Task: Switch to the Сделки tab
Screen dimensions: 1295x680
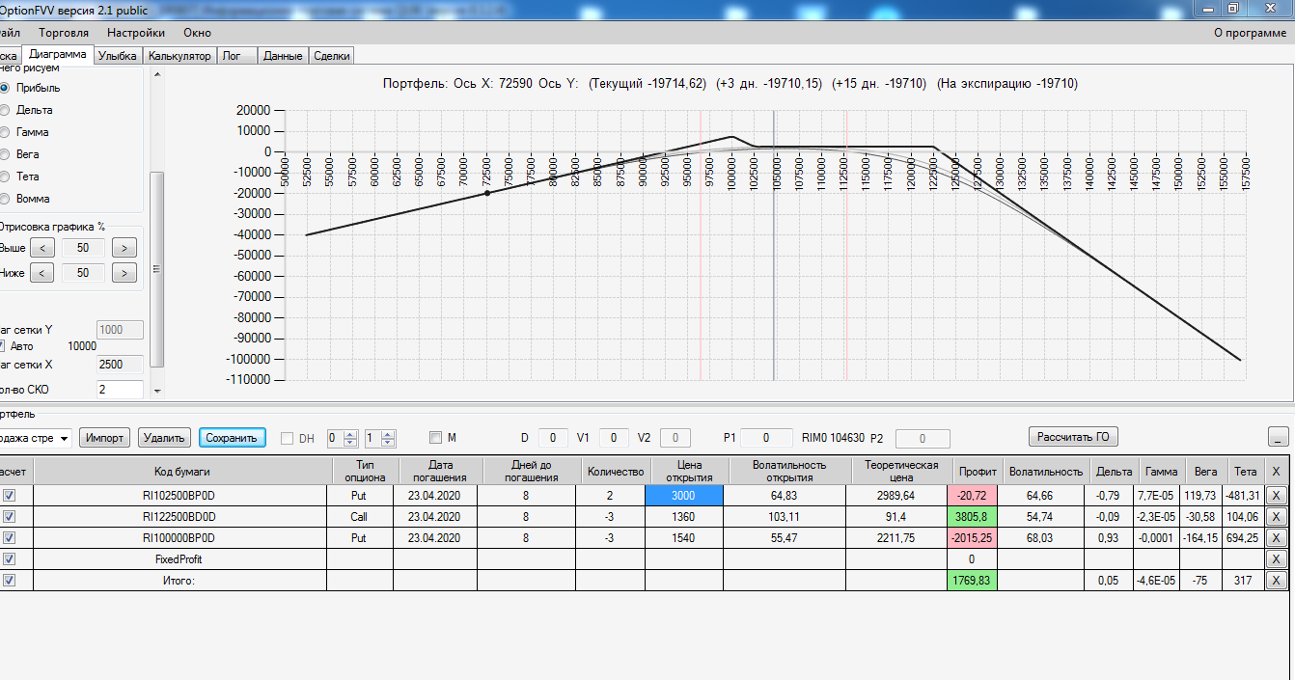Action: tap(332, 56)
